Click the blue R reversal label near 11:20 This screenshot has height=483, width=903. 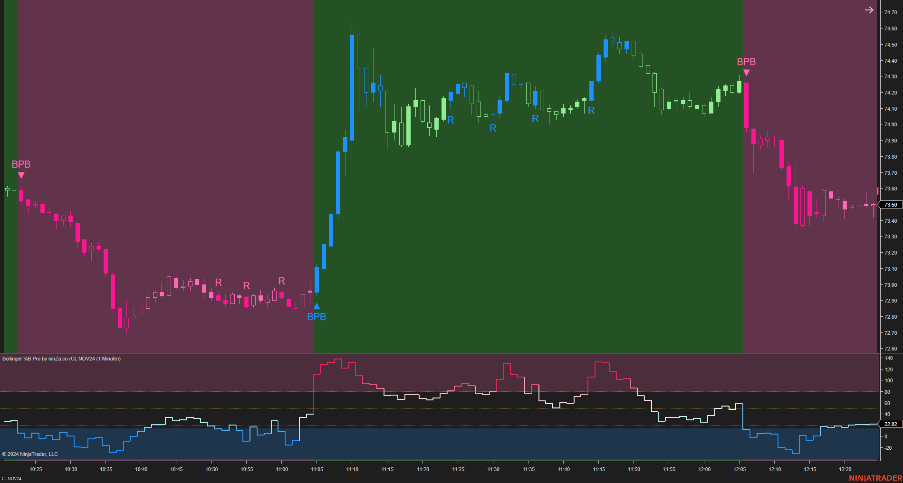click(x=450, y=120)
